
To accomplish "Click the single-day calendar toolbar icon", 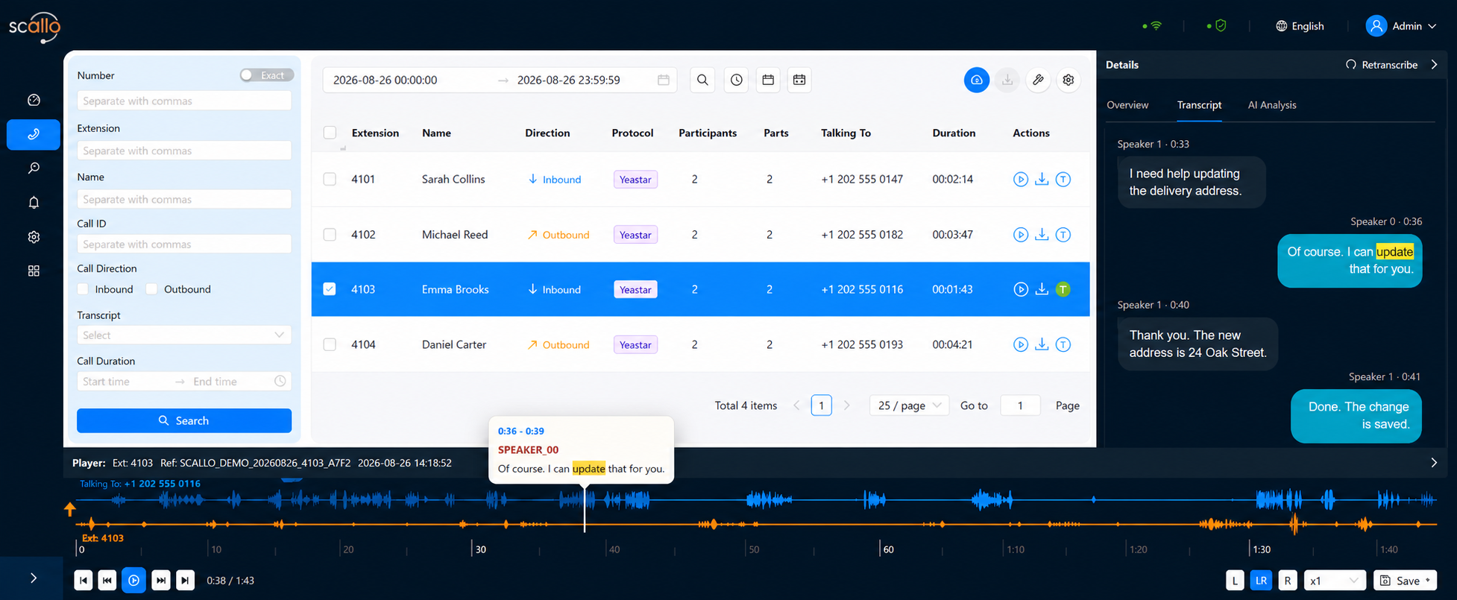I will [x=768, y=80].
